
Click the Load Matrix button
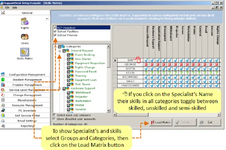(x=161, y=122)
